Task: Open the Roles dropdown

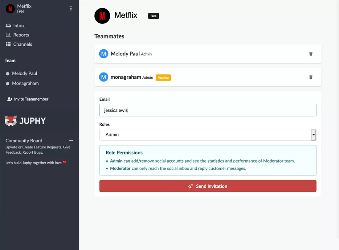Action: click(207, 135)
